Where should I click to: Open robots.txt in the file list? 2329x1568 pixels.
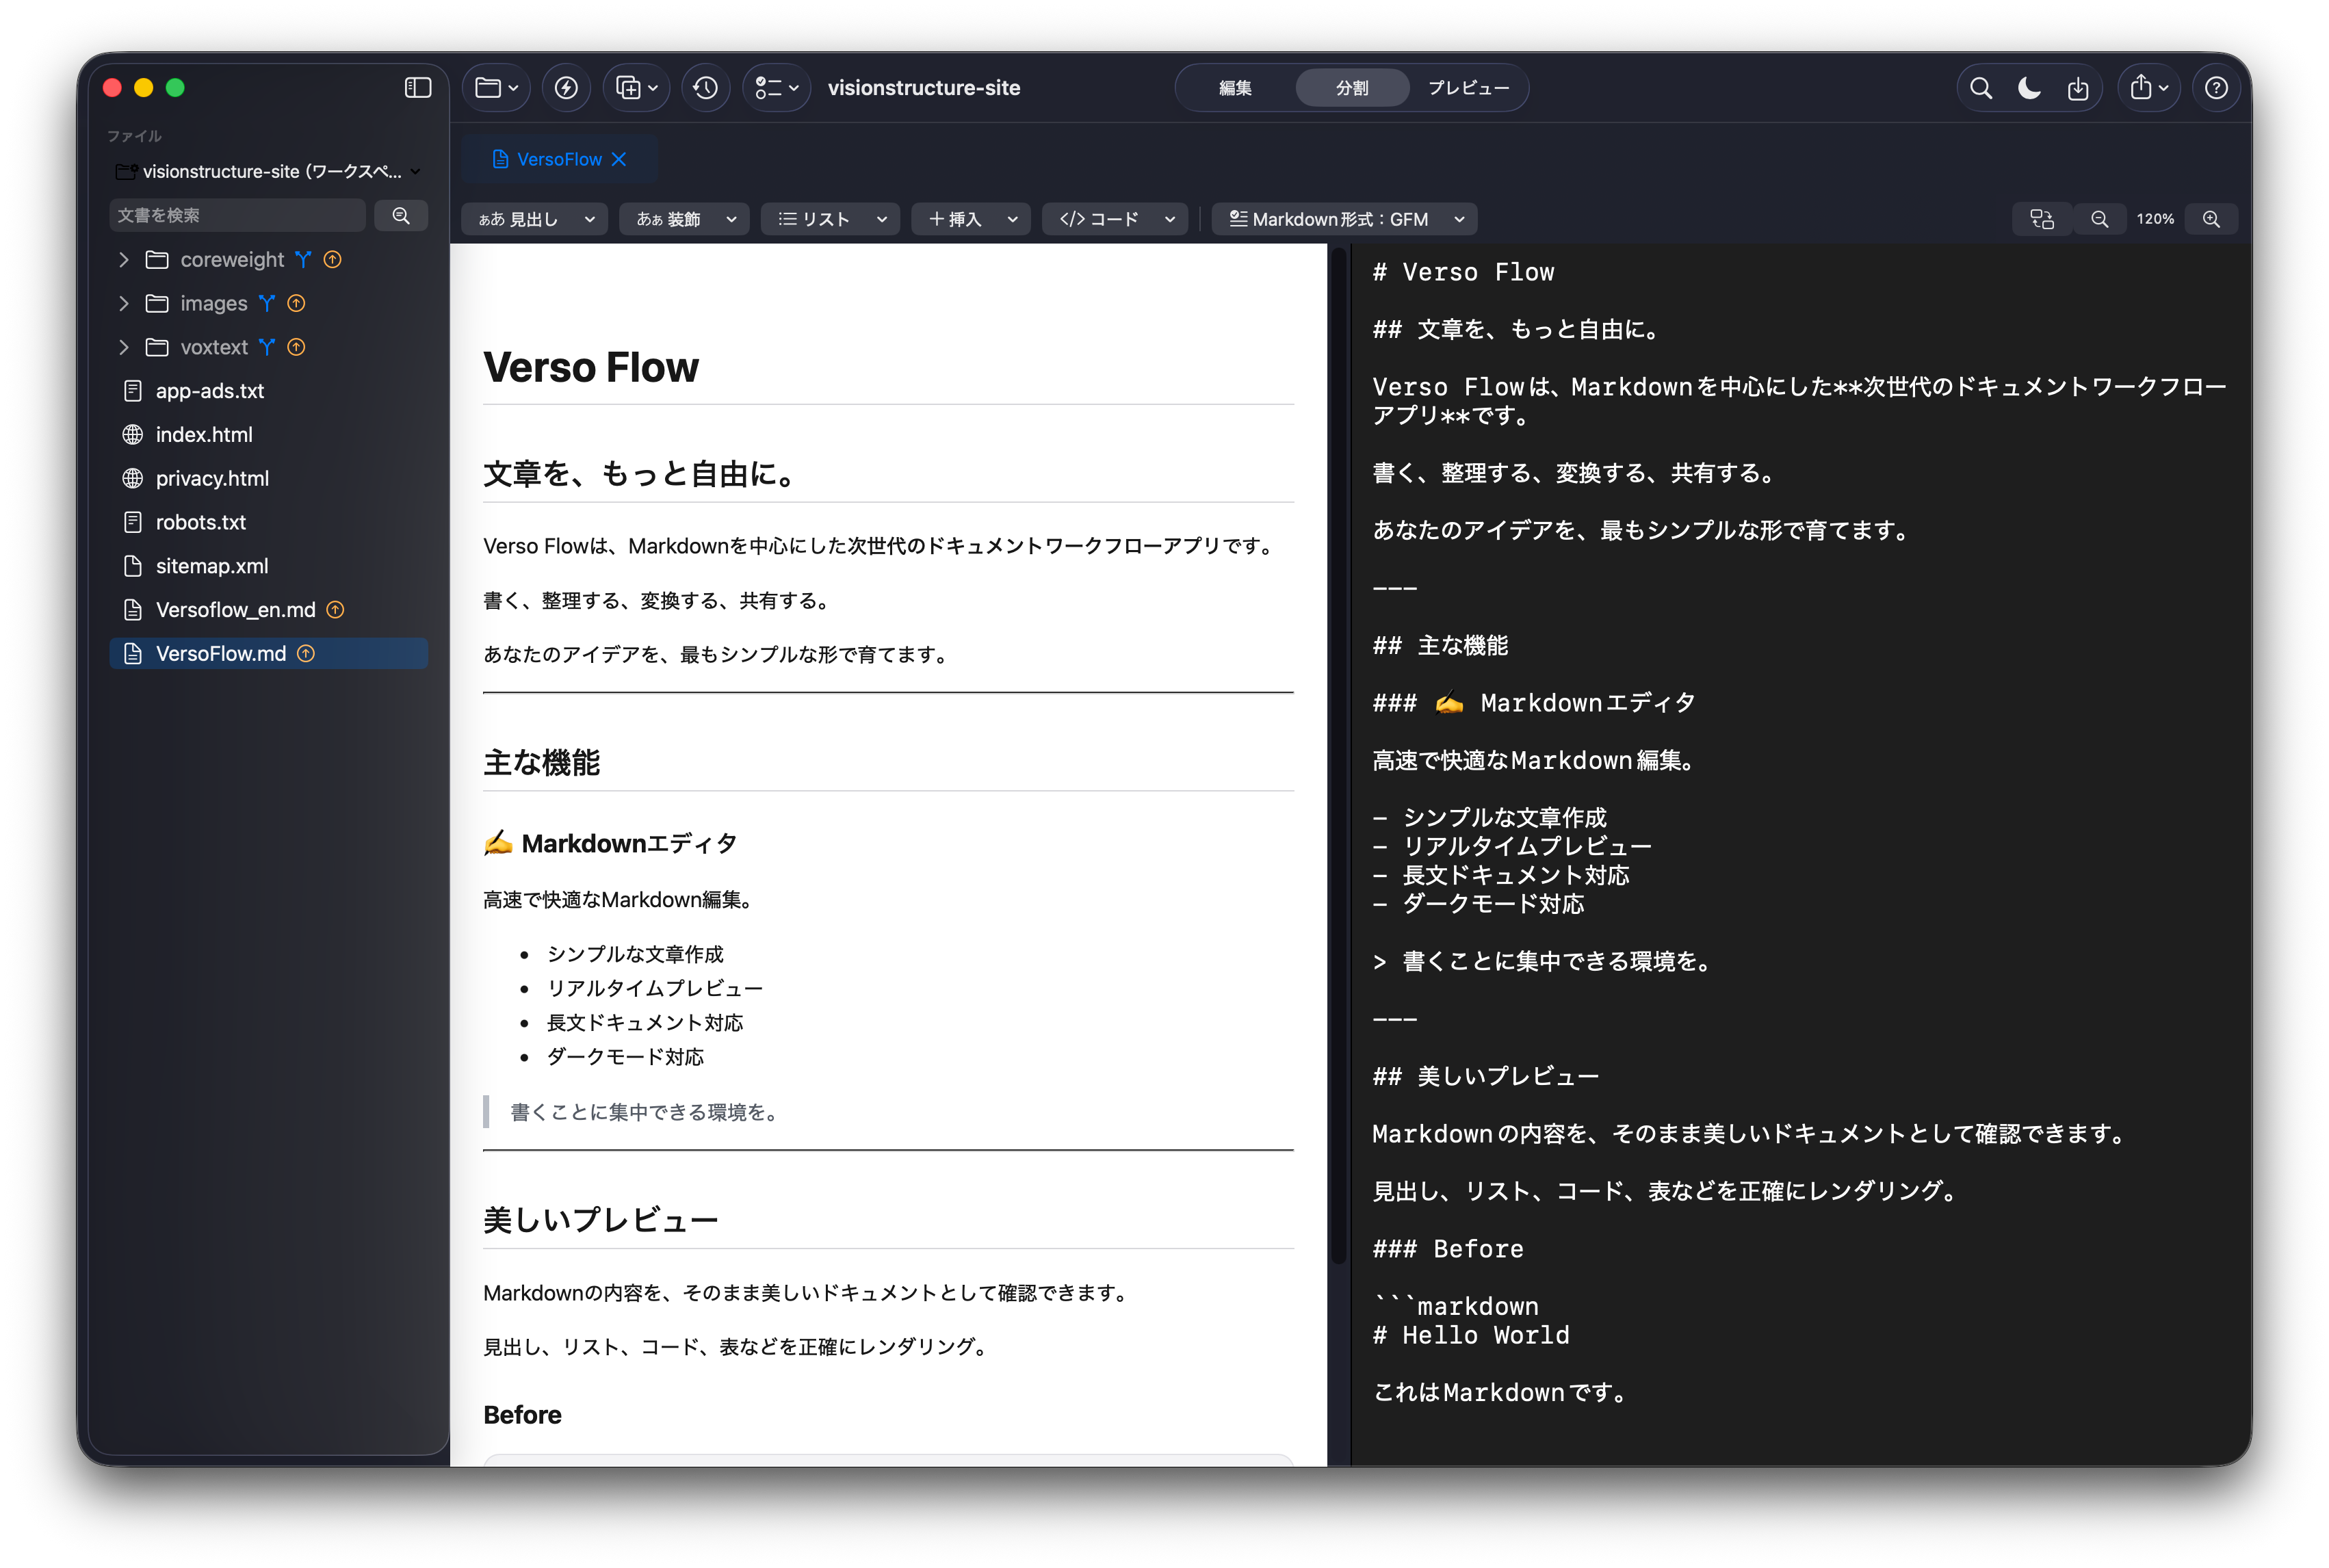click(x=269, y=522)
